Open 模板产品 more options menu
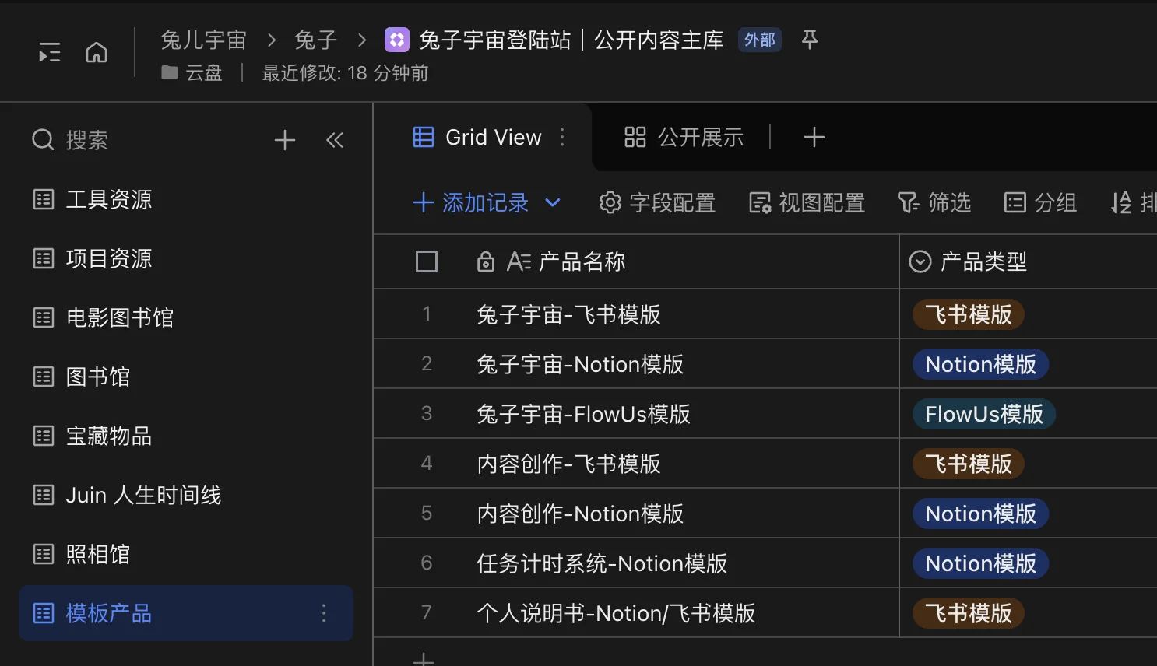This screenshot has width=1157, height=666. point(324,613)
